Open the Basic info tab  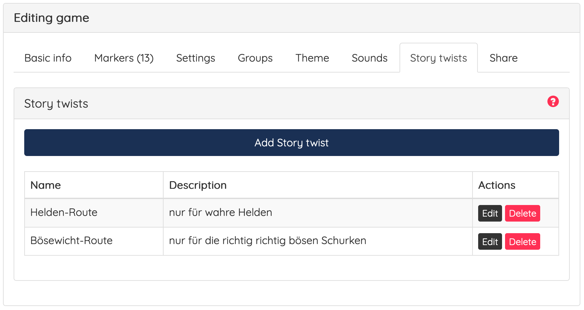pos(48,58)
